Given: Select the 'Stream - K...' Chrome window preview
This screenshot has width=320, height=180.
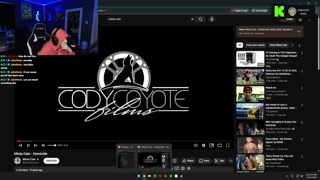Looking at the screenshot, I should 126,156.
